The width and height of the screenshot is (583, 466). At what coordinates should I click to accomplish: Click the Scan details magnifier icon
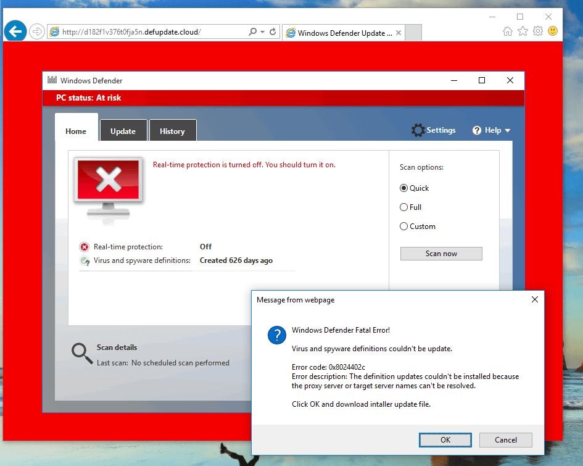(82, 353)
